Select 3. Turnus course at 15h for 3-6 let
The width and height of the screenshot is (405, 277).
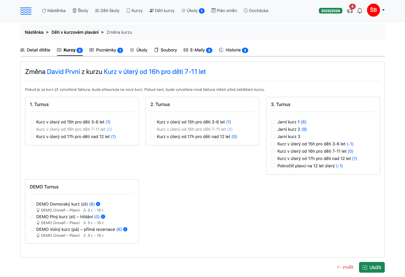click(273, 144)
